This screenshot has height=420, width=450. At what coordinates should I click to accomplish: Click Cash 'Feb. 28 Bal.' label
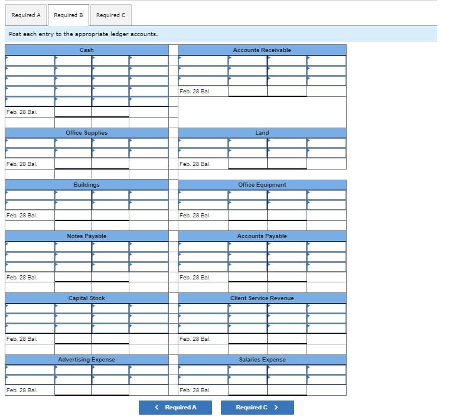(x=22, y=112)
